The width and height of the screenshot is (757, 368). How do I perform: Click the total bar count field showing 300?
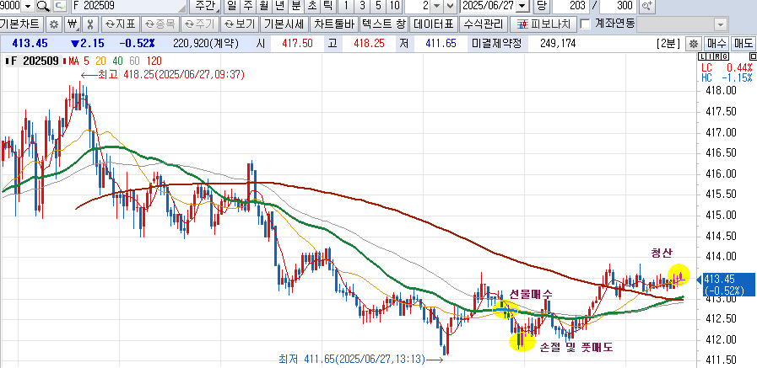click(x=618, y=6)
